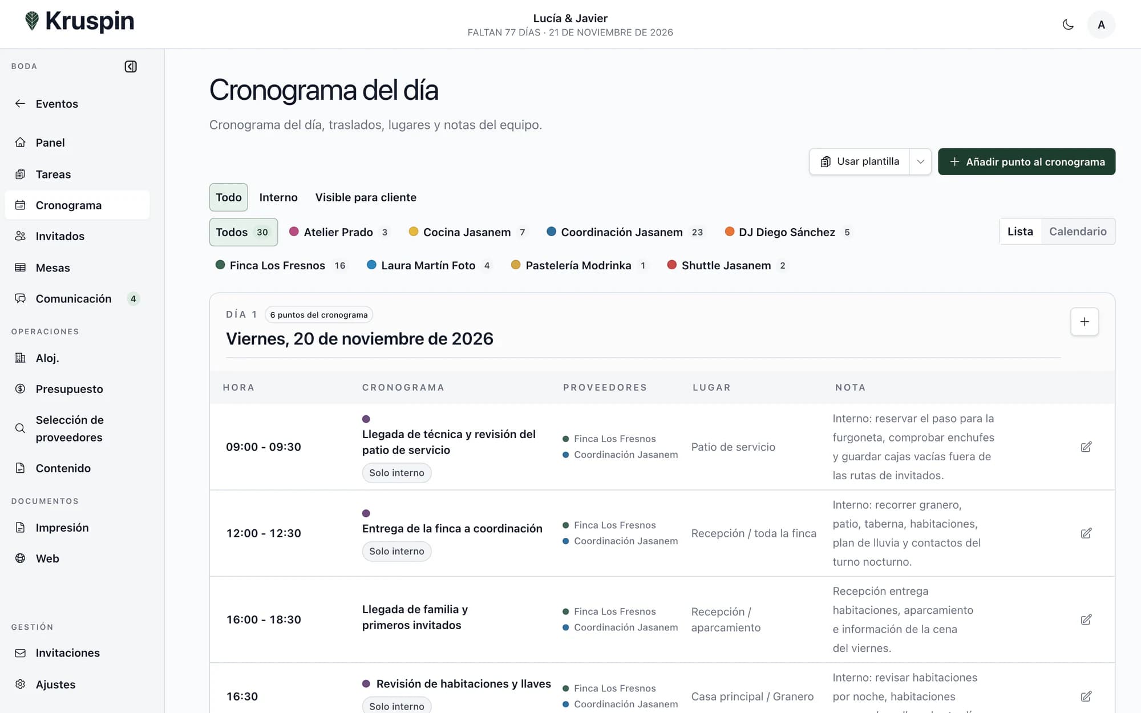The image size is (1141, 713).
Task: Collapse the sidebar panel icon
Action: click(131, 67)
